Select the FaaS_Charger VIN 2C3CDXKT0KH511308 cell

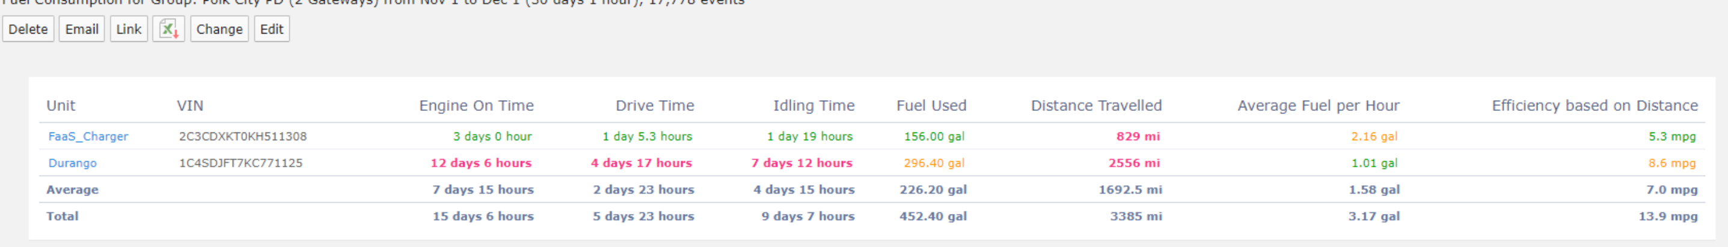(x=243, y=137)
